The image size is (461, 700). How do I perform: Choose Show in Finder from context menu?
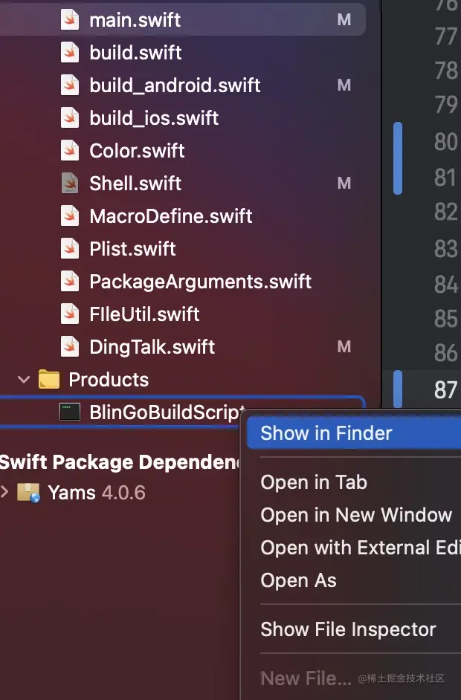coord(326,433)
